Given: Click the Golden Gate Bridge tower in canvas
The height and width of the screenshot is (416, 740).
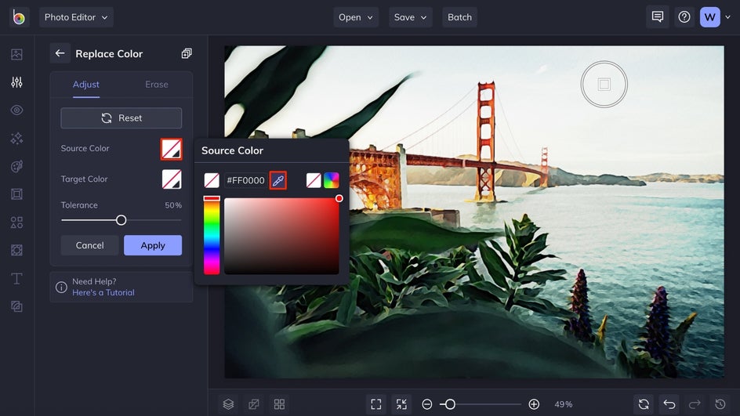Looking at the screenshot, I should click(486, 142).
